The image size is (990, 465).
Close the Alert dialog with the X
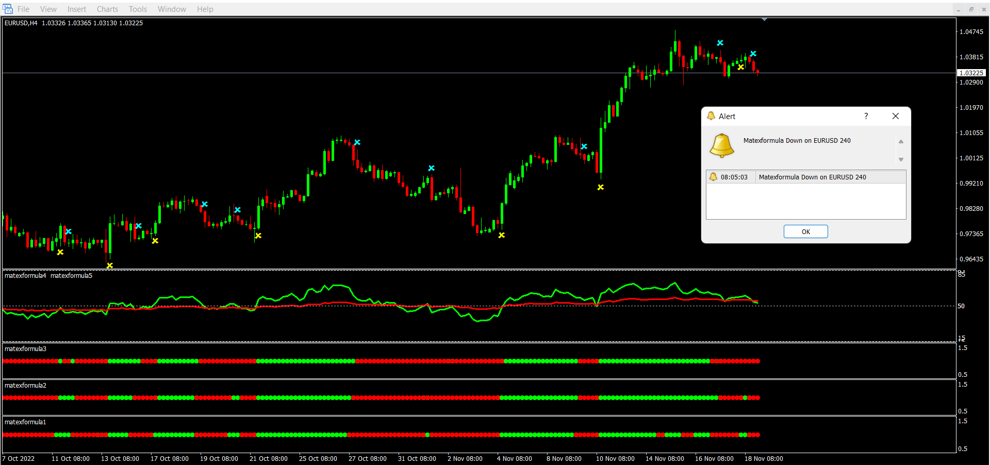(896, 116)
